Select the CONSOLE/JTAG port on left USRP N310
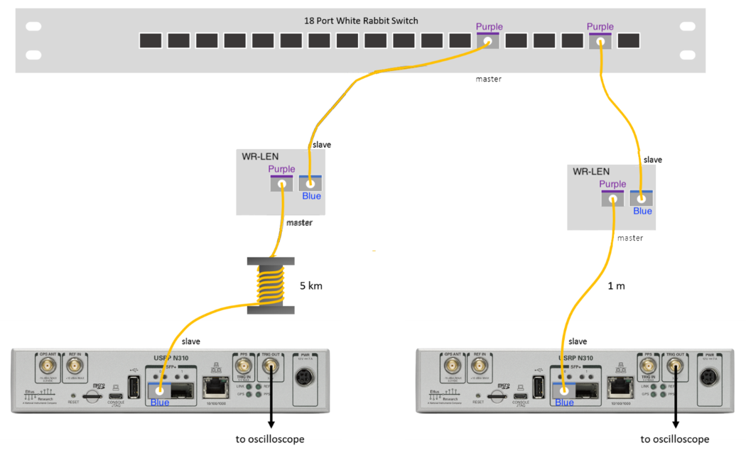Image resolution: width=746 pixels, height=453 pixels. click(114, 394)
